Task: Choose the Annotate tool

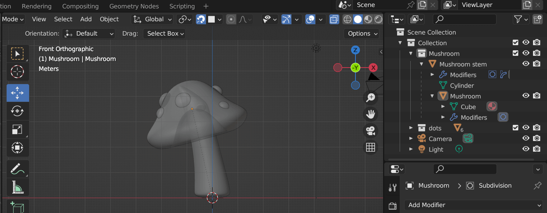Action: pos(17,169)
